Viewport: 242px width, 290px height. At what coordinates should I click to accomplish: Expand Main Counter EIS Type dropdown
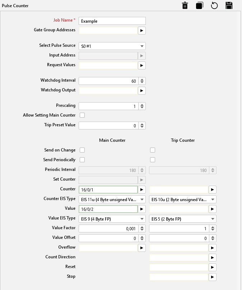[x=112, y=199]
